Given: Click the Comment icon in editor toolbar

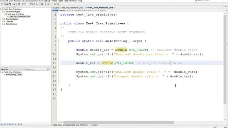Looking at the screenshot, I should (x=103, y=10).
